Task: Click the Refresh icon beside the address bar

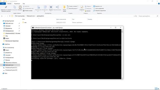Action: [136, 16]
